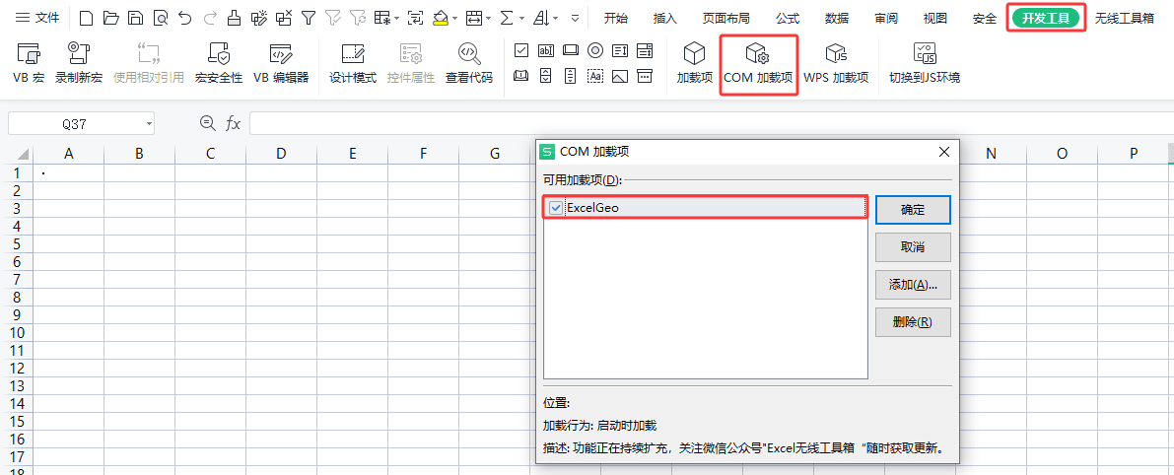Click 切换到JS环境 switch button
Image resolution: width=1174 pixels, height=475 pixels.
(x=925, y=64)
